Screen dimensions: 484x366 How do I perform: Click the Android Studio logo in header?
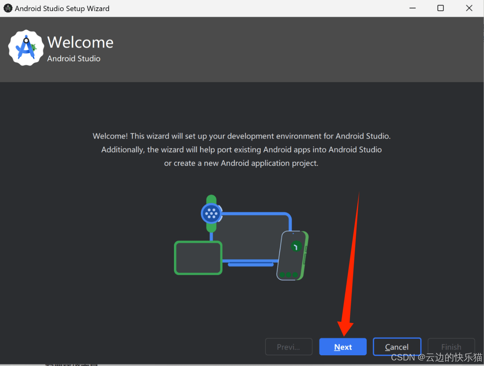point(26,48)
